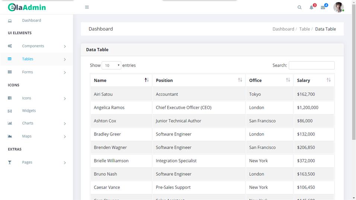Screen dimensions: 356x200
Task: Click the Components gears icon in sidebar
Action: 10,46
